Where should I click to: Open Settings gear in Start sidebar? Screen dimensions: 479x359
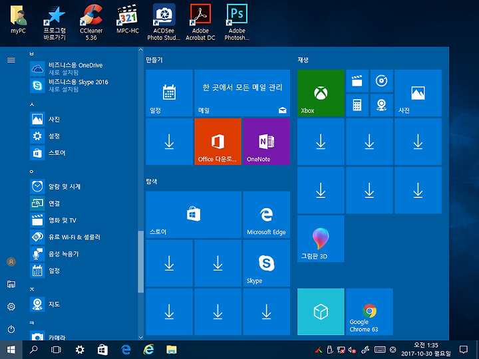(x=11, y=306)
